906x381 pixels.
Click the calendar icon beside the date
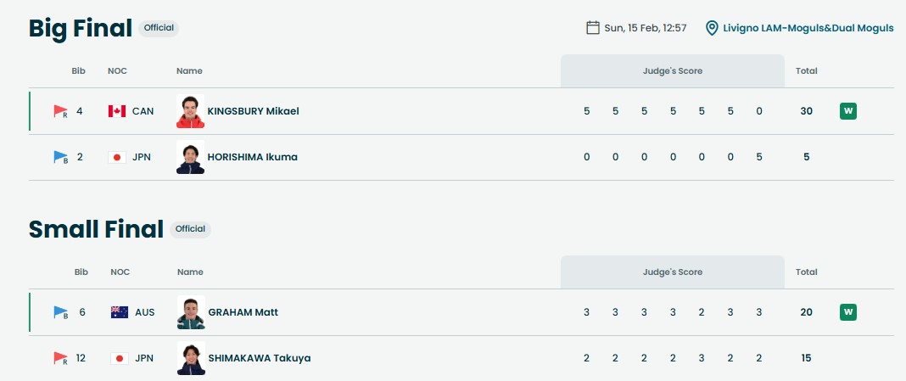click(593, 28)
